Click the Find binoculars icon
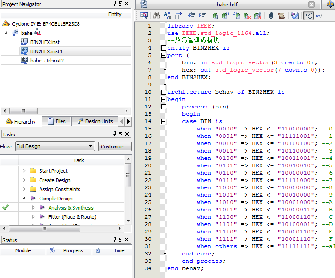The width and height of the screenshot is (335, 278). tap(157, 16)
